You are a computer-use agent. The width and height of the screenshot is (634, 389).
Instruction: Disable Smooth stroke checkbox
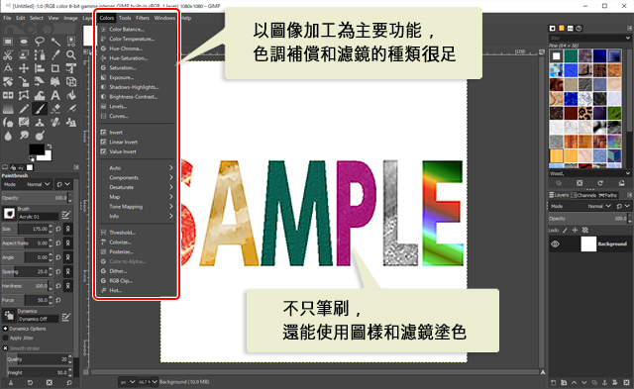[x=5, y=347]
